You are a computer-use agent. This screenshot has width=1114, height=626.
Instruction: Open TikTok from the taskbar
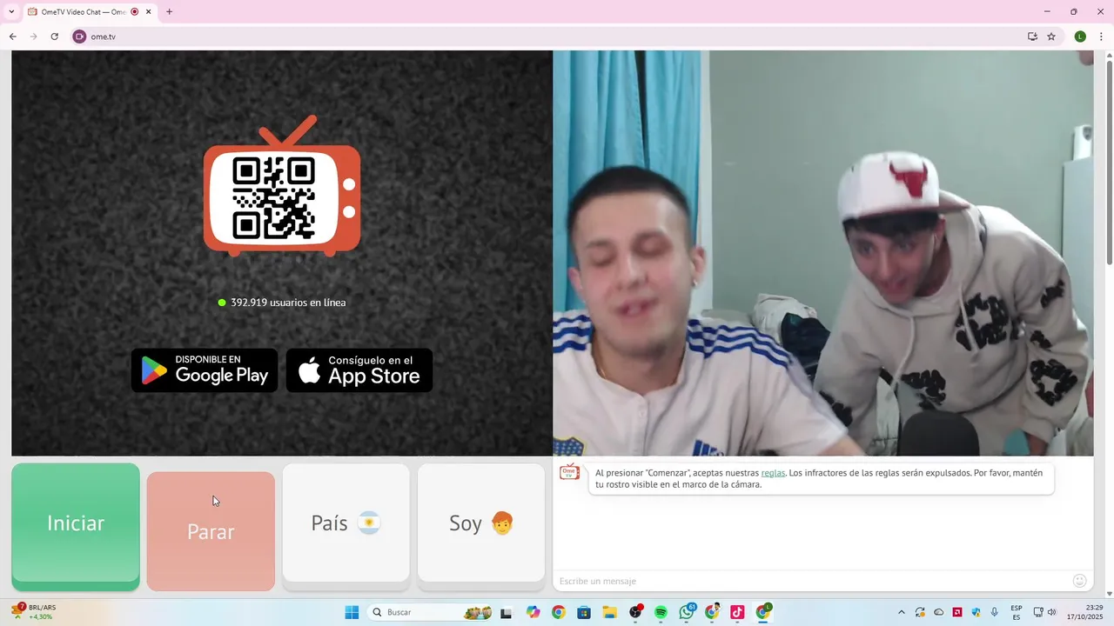(737, 612)
